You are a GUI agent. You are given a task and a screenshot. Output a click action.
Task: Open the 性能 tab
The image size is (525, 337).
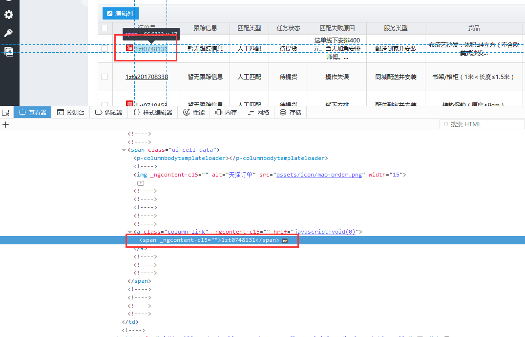(194, 112)
